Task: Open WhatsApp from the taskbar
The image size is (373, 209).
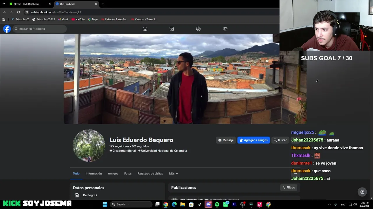Action: coord(226,204)
